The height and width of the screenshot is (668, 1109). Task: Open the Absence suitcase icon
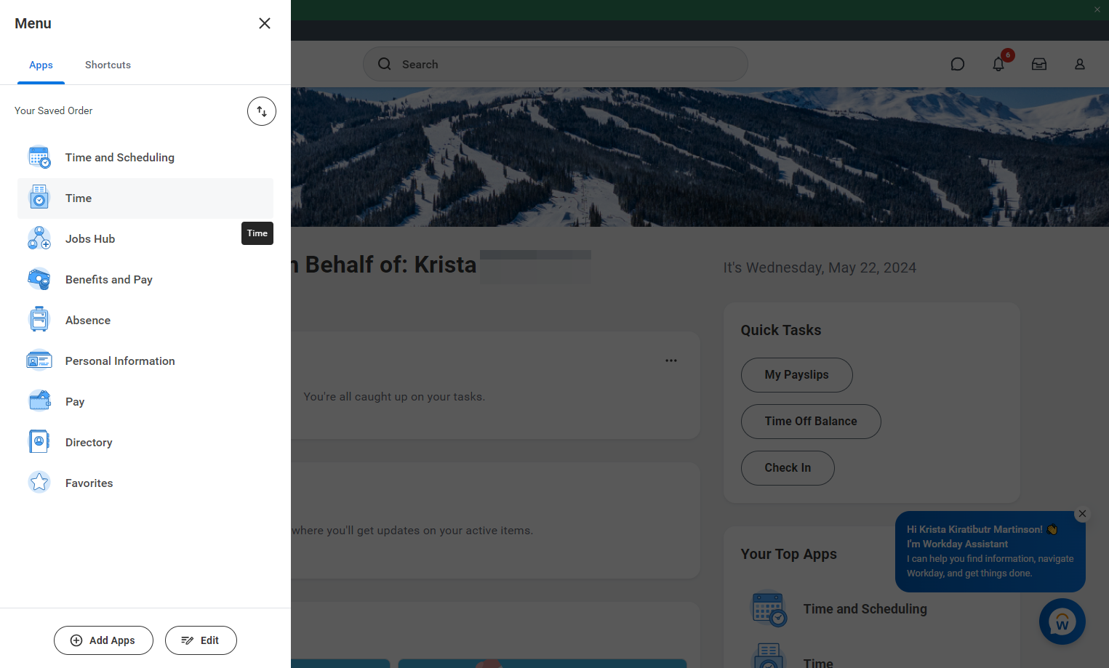click(39, 320)
